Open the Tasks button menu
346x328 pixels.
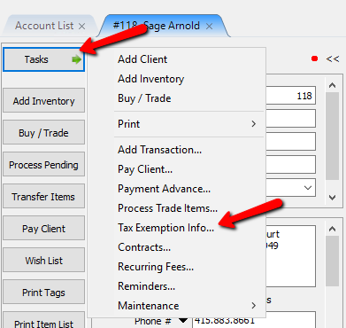pos(43,59)
